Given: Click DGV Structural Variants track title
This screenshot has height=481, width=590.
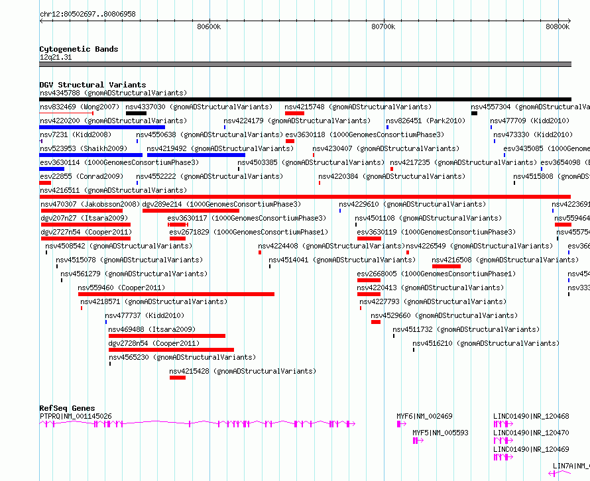Looking at the screenshot, I should 93,85.
